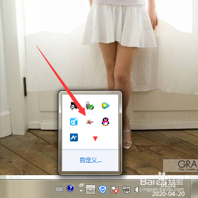Screen dimensions: 198x198
Task: Click the keyboard input method icon
Action: click(x=60, y=189)
